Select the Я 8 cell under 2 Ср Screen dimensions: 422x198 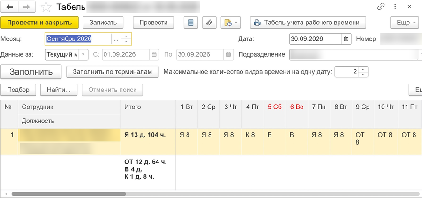(x=209, y=142)
